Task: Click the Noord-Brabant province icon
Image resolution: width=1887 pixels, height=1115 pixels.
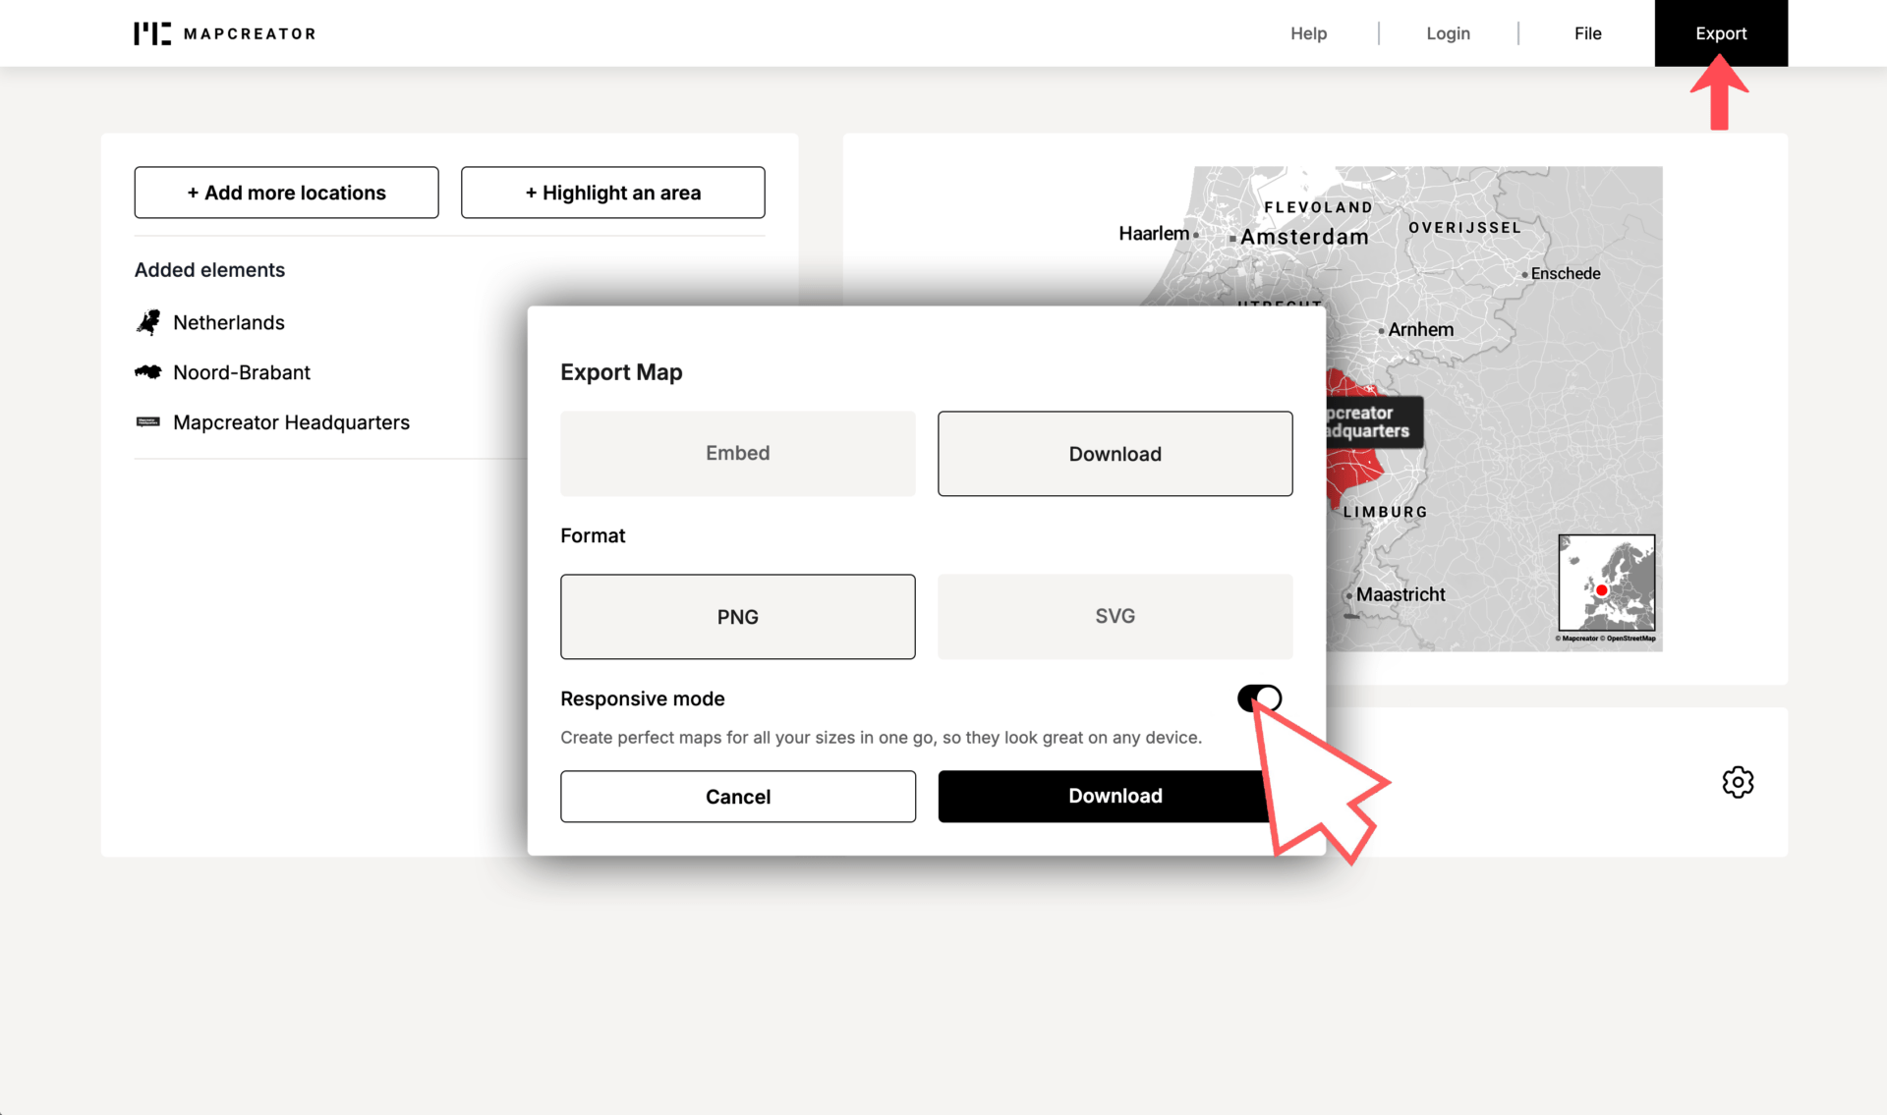Action: (148, 371)
